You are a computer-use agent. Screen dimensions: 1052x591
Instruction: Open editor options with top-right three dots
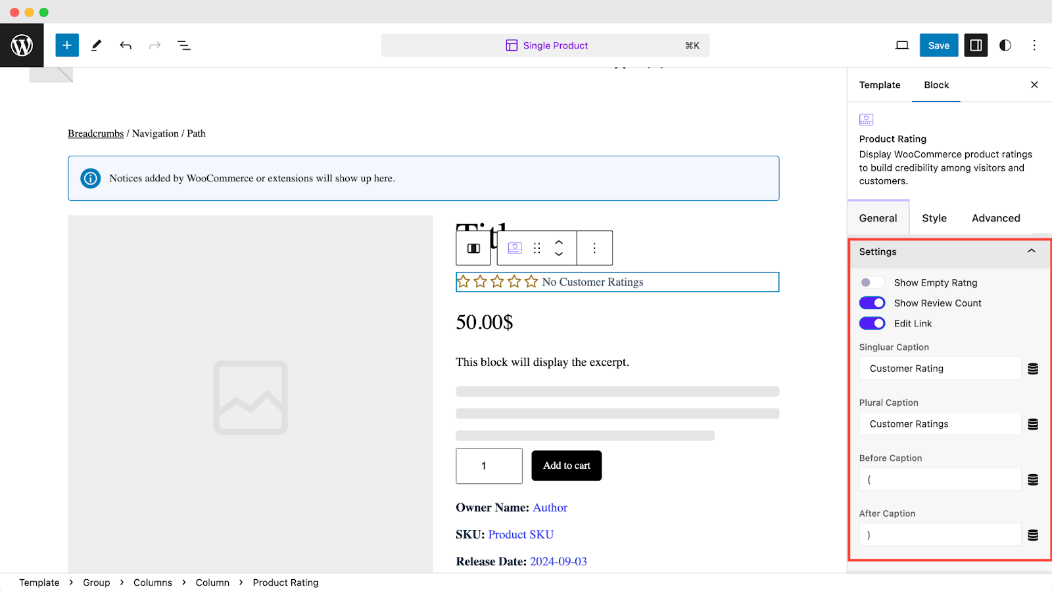coord(1034,45)
